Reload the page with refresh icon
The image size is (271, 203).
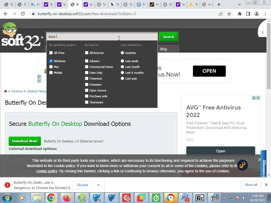[x=23, y=14]
